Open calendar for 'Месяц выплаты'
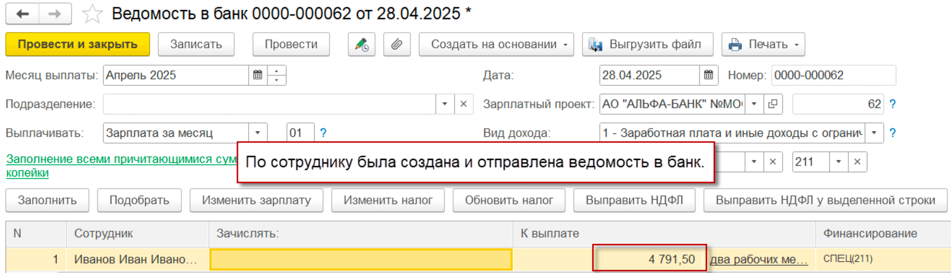 point(257,75)
